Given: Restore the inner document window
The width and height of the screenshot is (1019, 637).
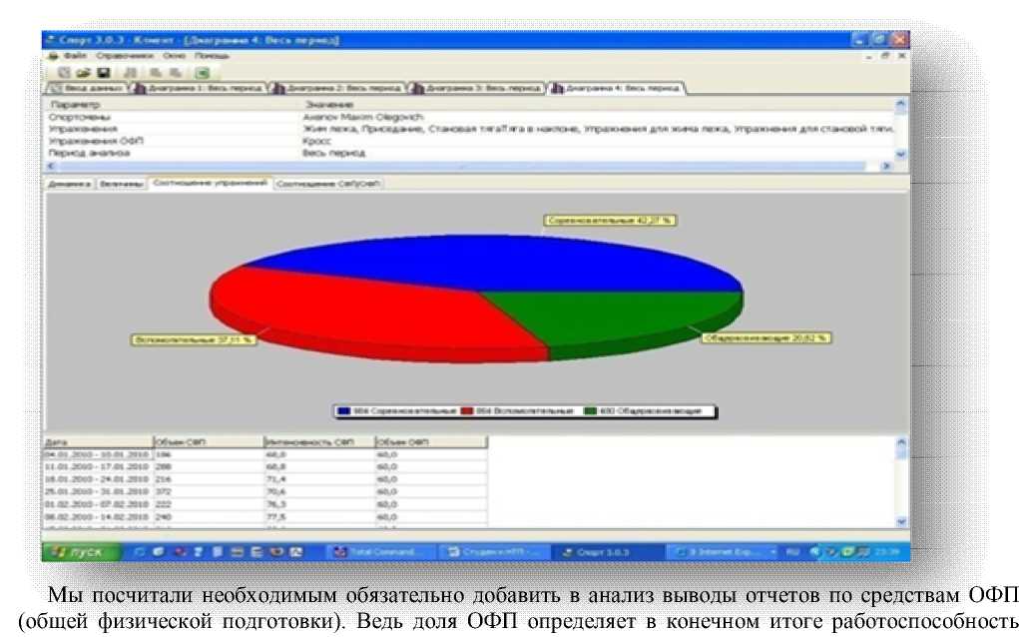Looking at the screenshot, I should coord(885,56).
